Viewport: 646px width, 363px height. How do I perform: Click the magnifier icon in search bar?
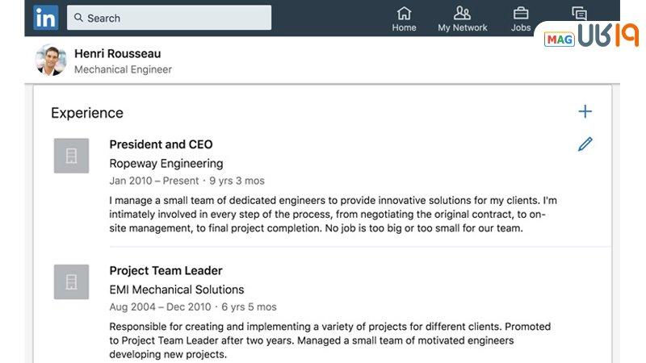79,18
